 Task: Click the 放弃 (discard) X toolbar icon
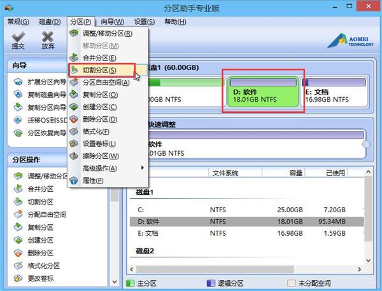pos(48,37)
